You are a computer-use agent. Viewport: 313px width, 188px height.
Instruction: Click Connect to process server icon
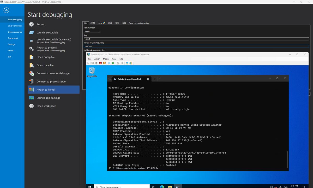pos(32,81)
